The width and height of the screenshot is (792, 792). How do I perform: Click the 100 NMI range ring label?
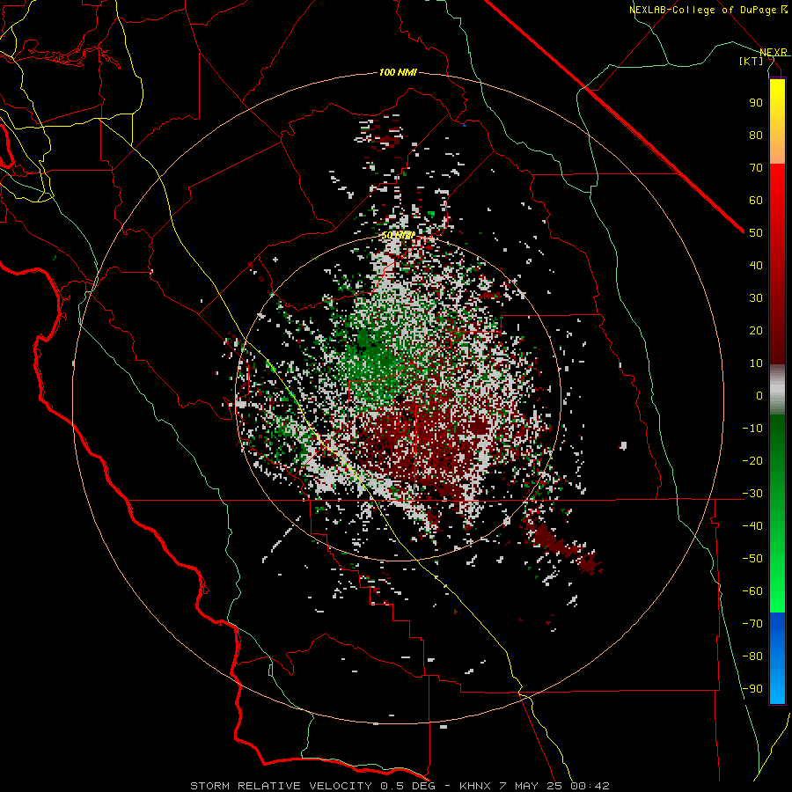click(398, 73)
